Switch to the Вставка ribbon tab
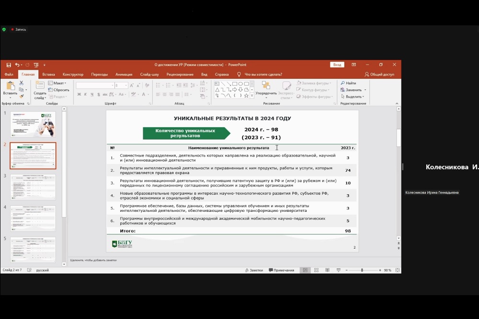 pyautogui.click(x=48, y=75)
